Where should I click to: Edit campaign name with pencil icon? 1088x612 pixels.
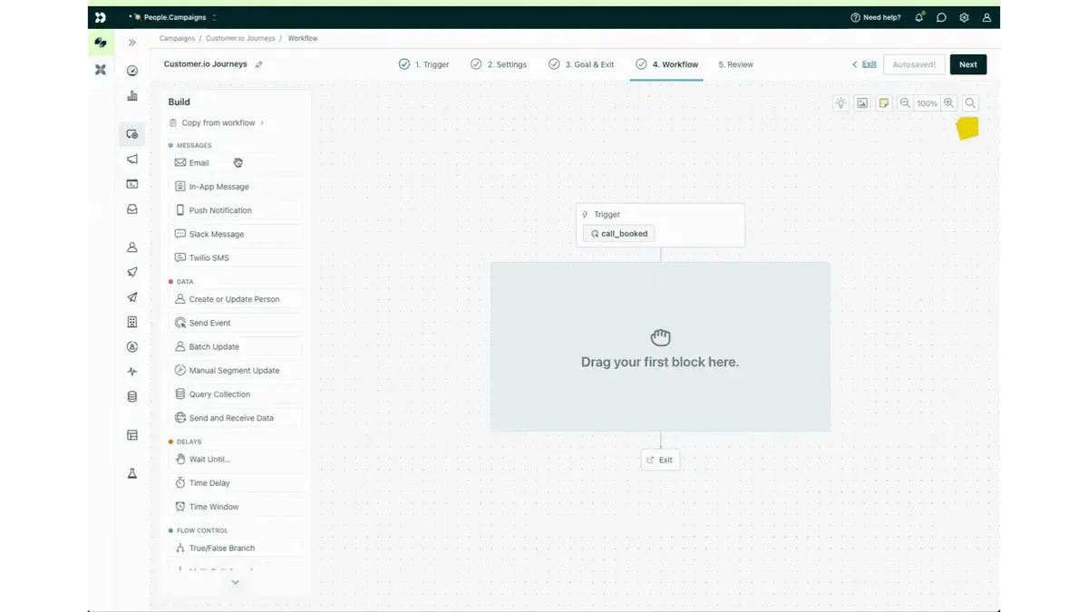(259, 64)
